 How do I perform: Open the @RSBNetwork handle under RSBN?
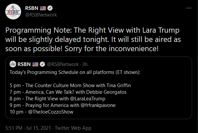coord(41,15)
